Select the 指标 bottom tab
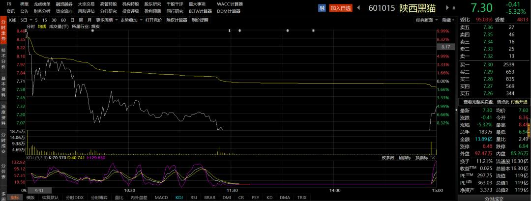This screenshot has width=531, height=201. [x=15, y=197]
